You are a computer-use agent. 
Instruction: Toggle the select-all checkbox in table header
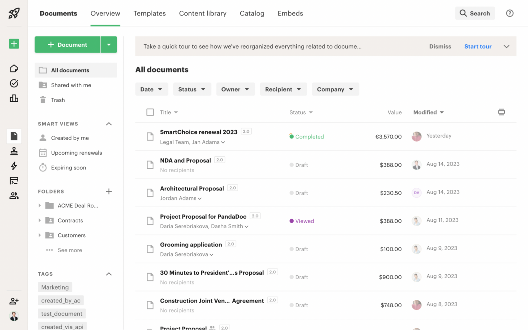pyautogui.click(x=150, y=112)
